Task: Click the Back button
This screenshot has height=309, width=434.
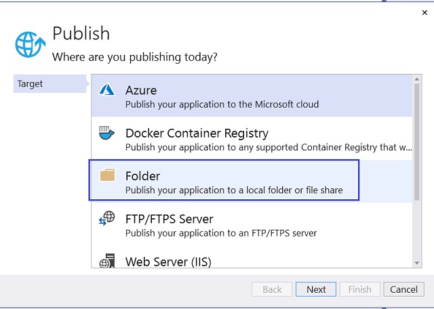Action: (x=272, y=289)
